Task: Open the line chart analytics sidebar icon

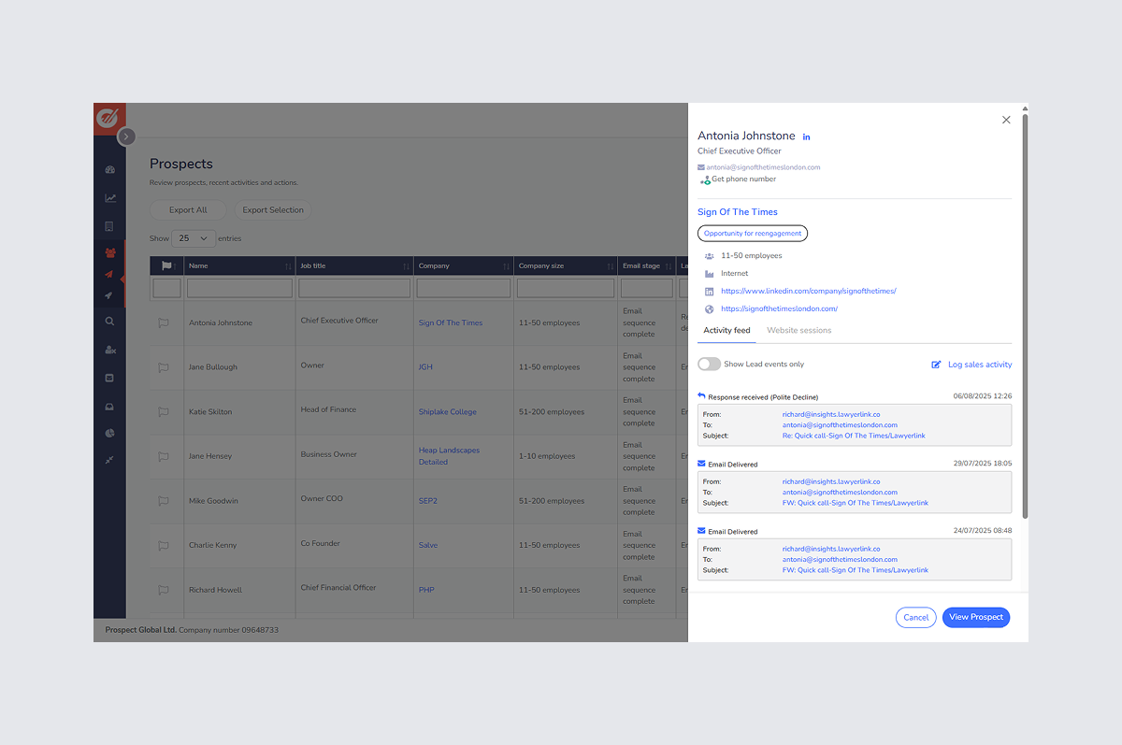Action: point(109,198)
